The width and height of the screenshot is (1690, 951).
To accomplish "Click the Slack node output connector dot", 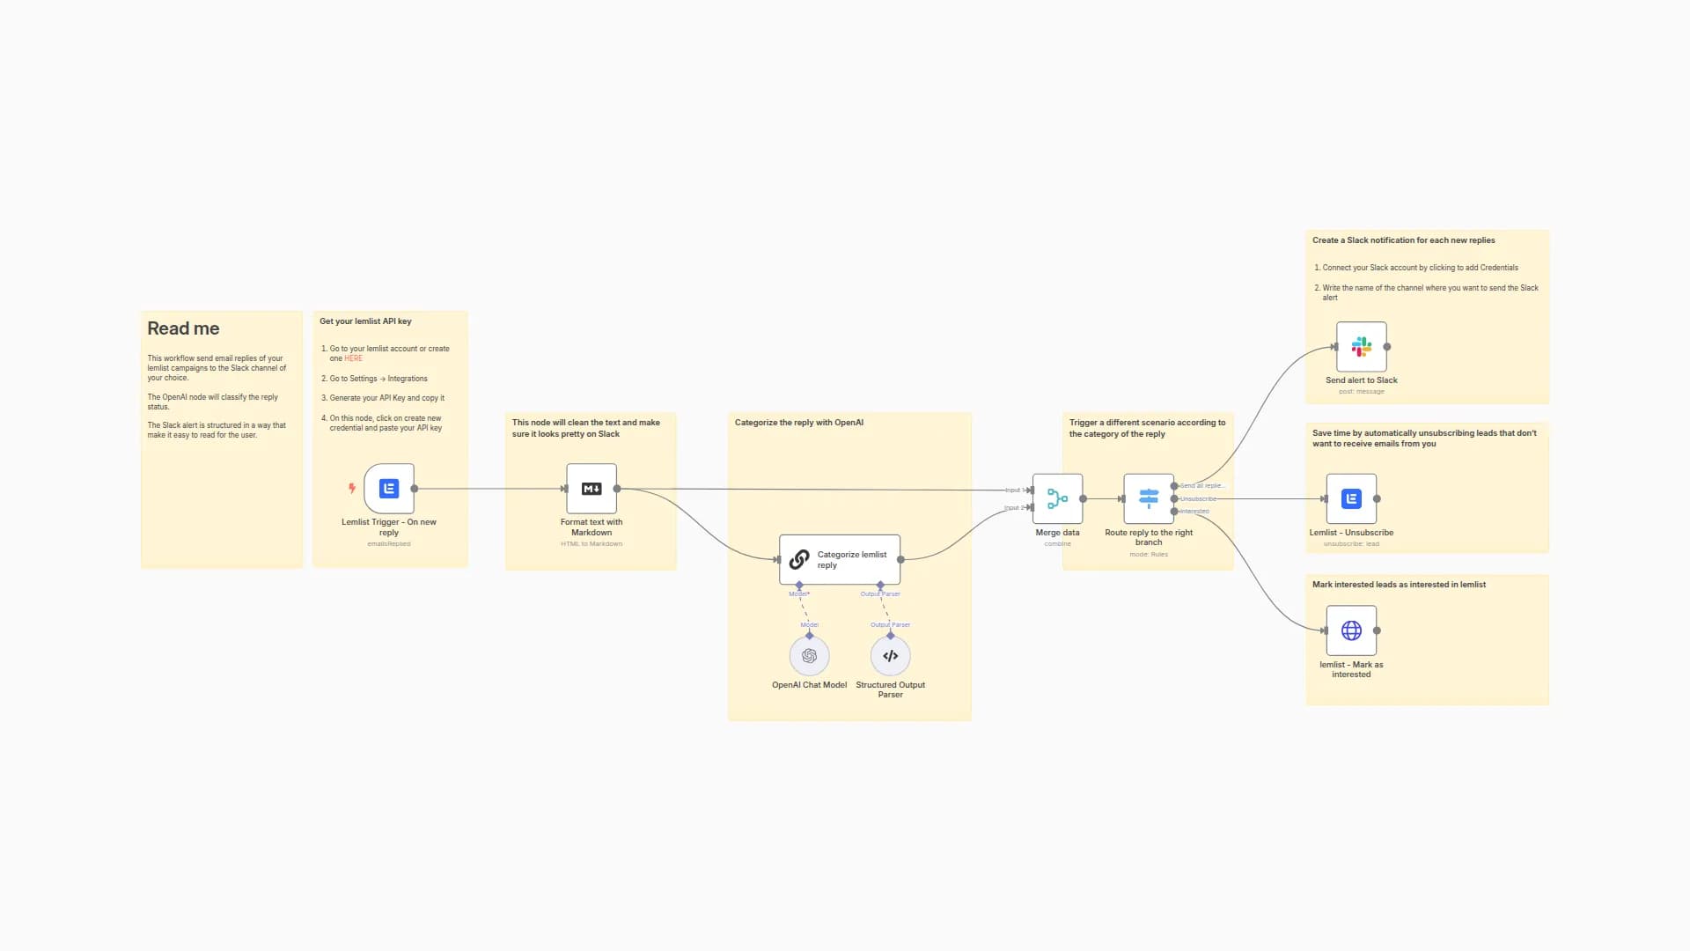I will coord(1387,347).
